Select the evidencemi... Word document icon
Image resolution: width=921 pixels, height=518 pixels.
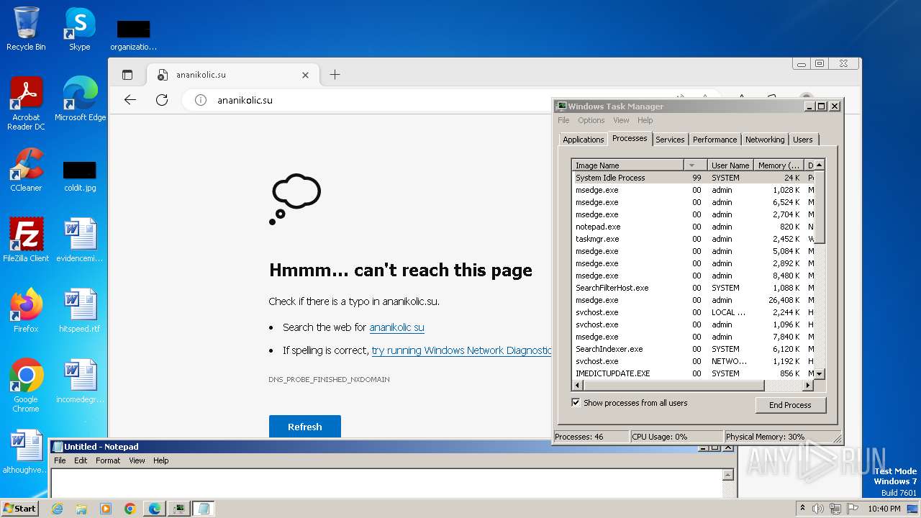tap(79, 240)
